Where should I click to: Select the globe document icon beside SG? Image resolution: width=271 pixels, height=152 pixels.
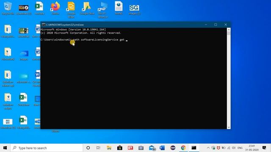(x=119, y=8)
